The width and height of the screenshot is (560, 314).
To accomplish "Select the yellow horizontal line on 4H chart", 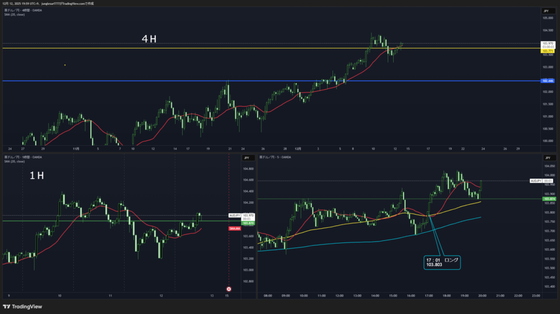I will click(219, 48).
